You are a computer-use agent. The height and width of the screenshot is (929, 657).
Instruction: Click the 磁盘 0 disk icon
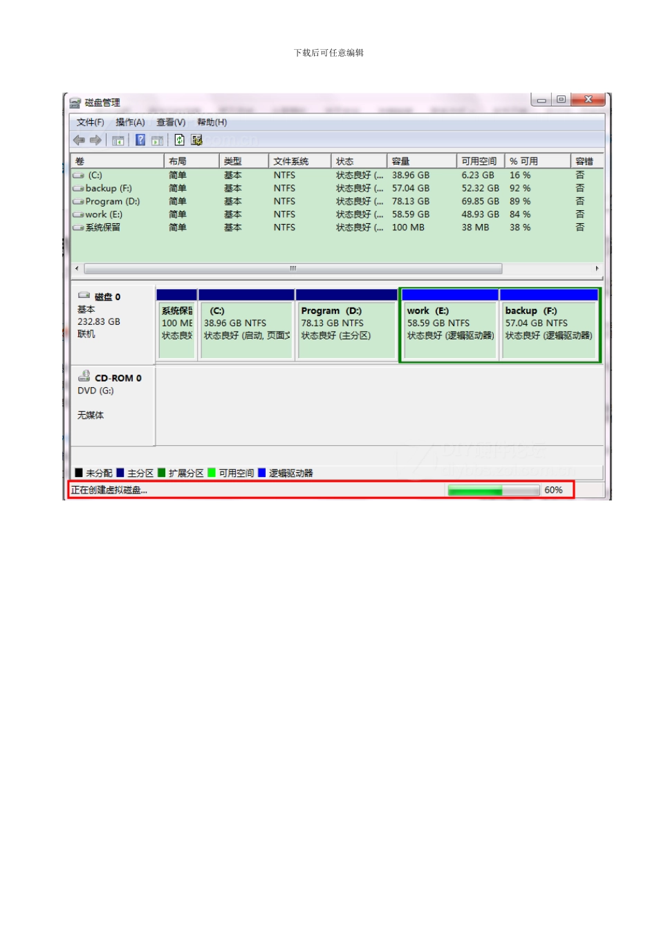point(84,296)
